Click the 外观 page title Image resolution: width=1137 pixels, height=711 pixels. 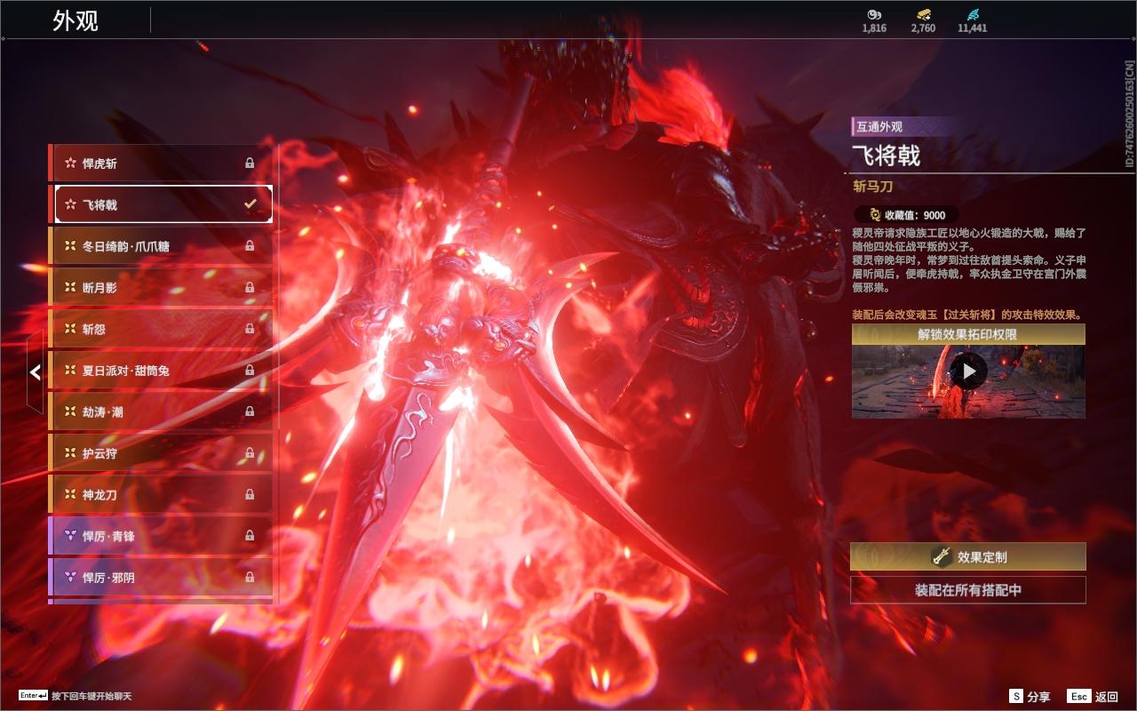(76, 20)
